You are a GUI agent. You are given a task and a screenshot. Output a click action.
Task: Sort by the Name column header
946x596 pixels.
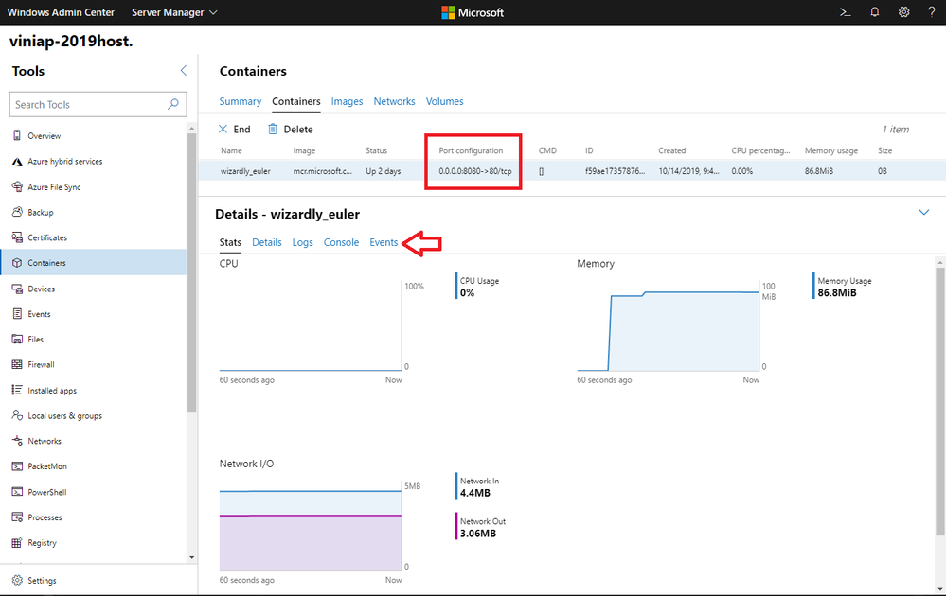point(231,150)
